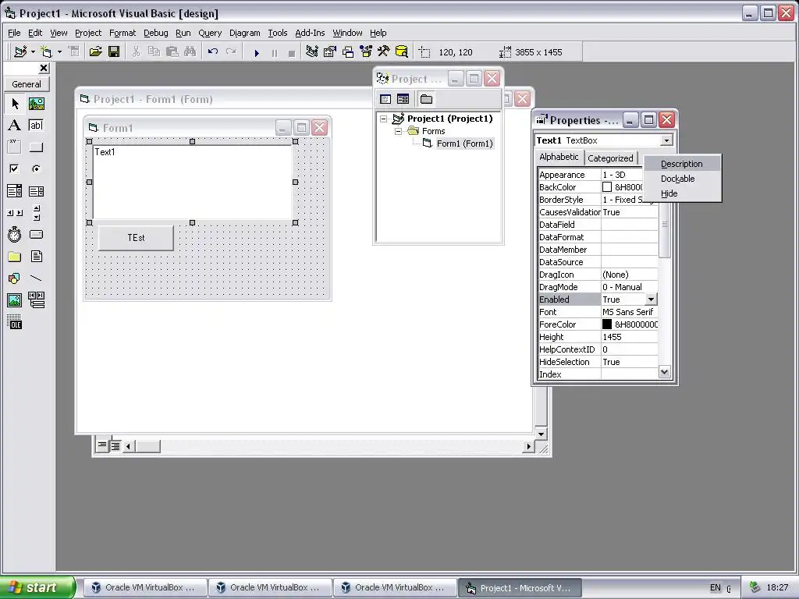Select the Height property value 1455
Screen dimensions: 799x599
coord(630,337)
